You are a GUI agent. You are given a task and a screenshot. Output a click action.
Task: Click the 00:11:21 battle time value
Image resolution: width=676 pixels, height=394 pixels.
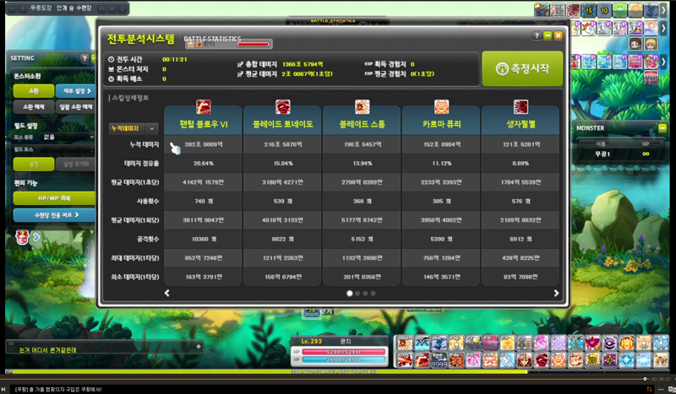coord(175,59)
